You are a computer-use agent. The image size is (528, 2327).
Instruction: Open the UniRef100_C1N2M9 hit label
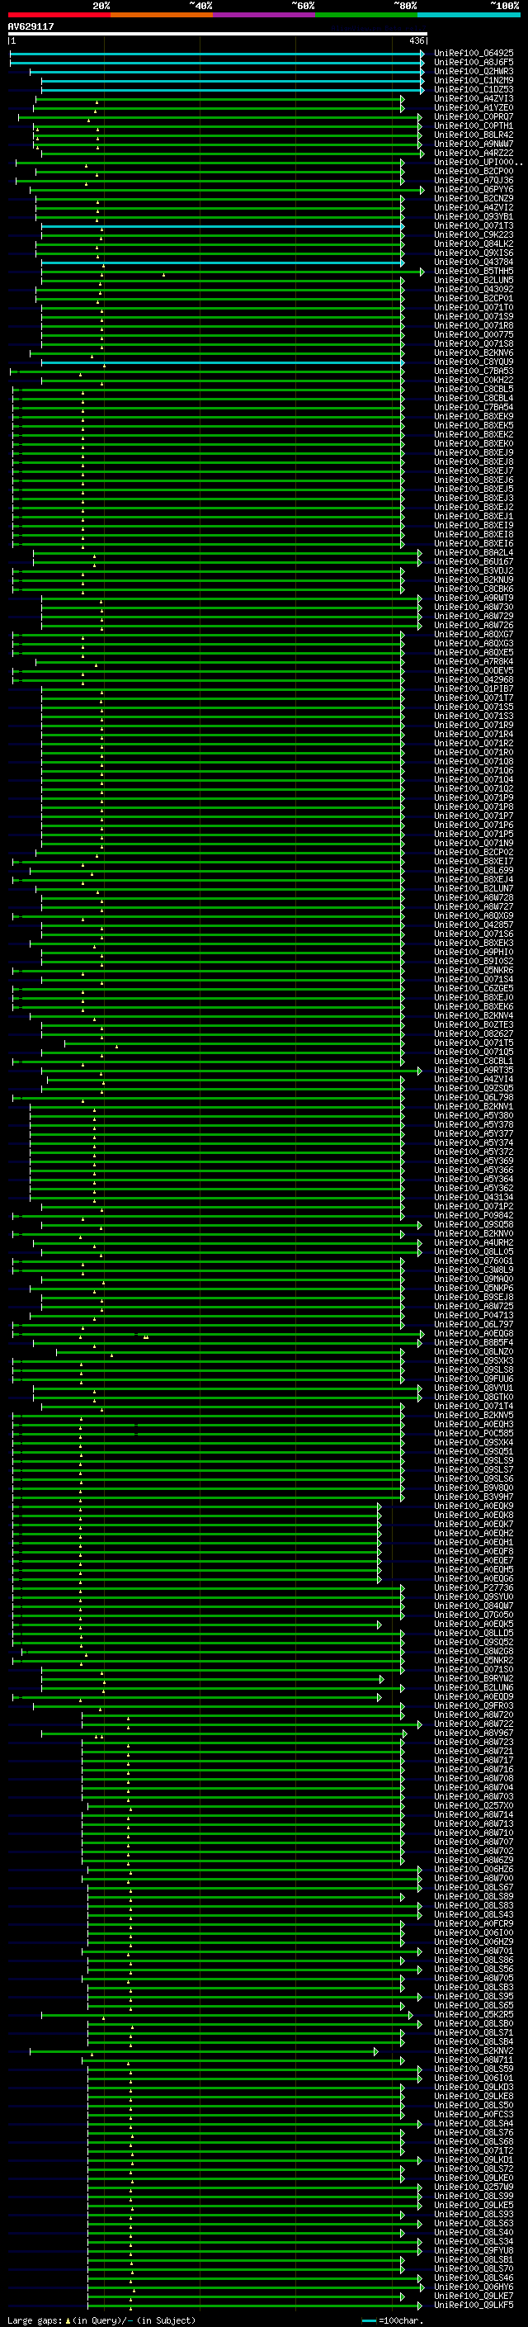click(x=474, y=80)
